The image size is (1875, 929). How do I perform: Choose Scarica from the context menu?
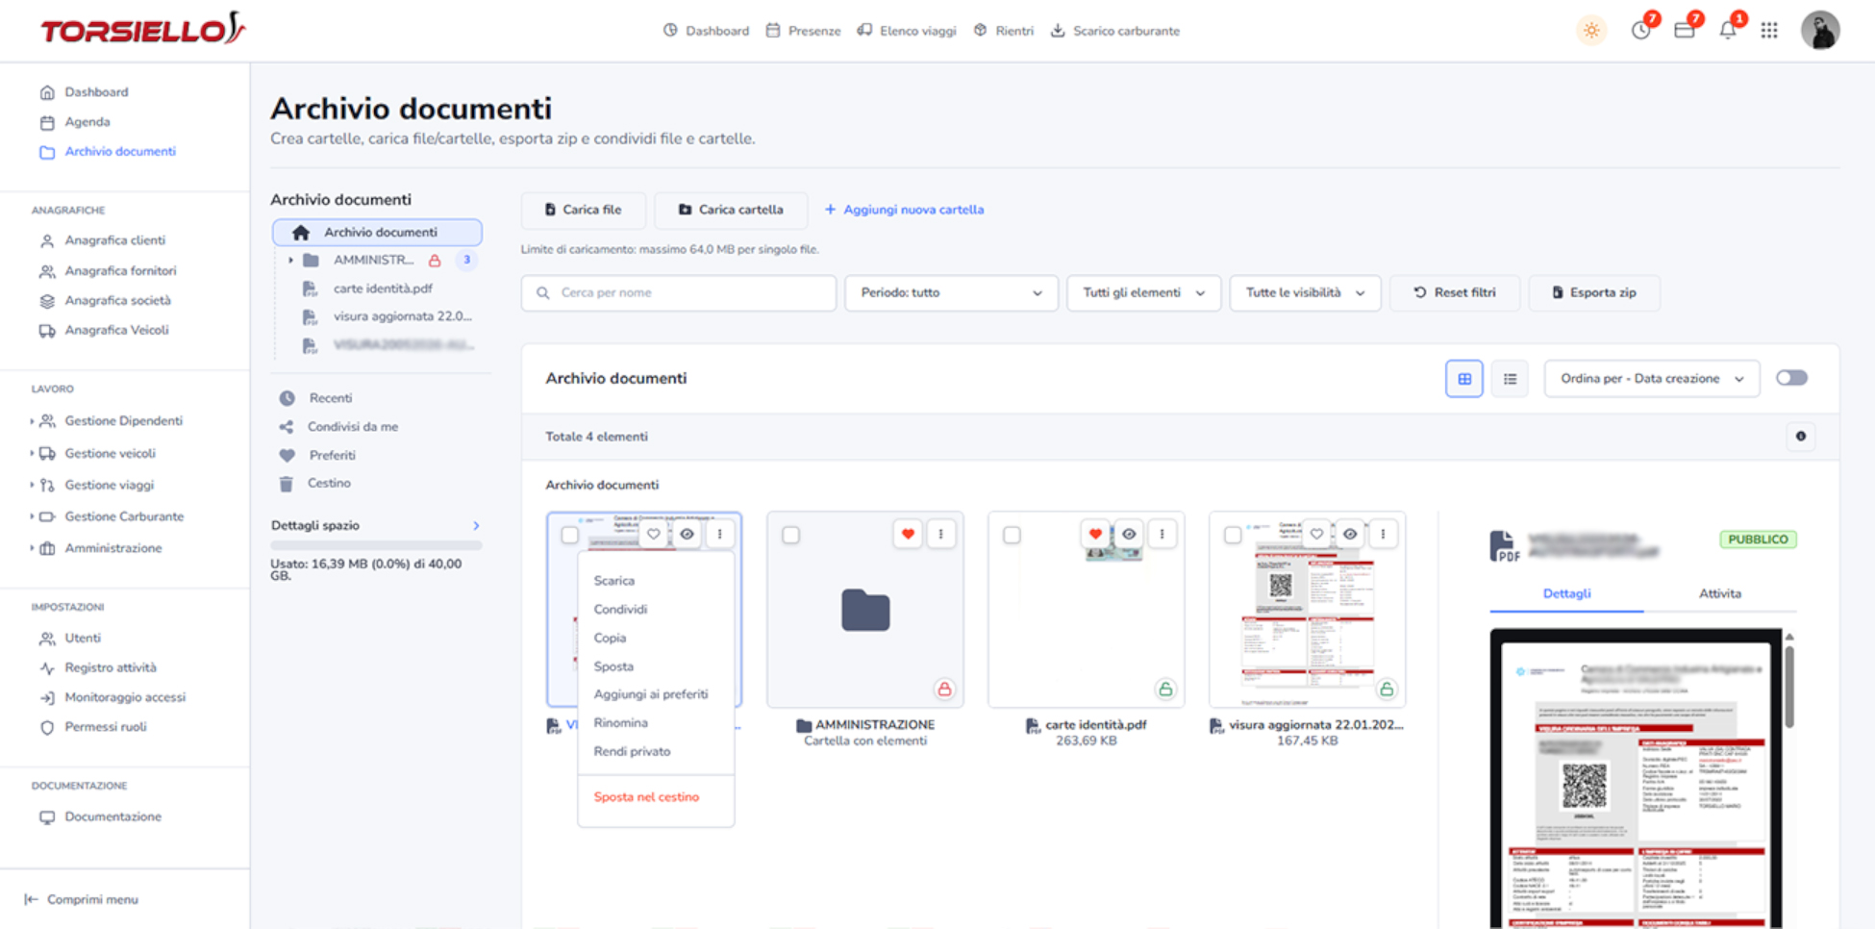coord(613,581)
